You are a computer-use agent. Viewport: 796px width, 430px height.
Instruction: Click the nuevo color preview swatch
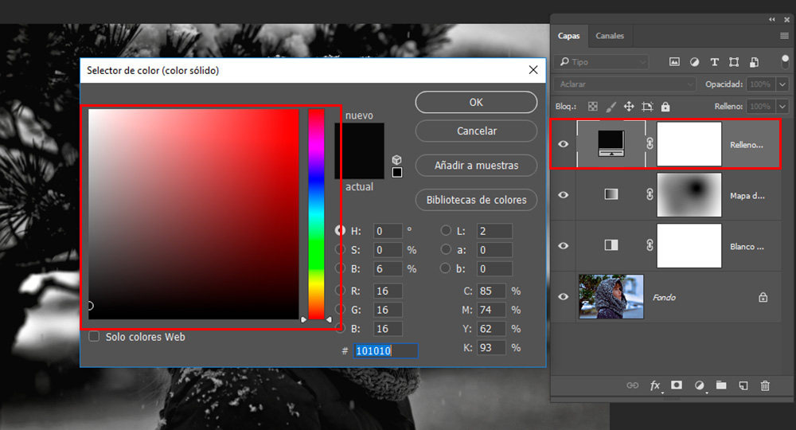click(x=360, y=136)
